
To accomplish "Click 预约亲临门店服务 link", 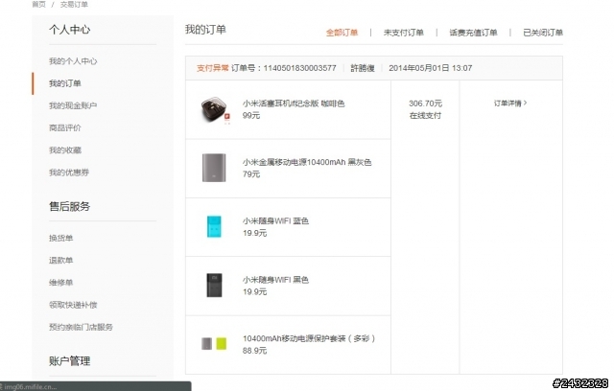I will click(x=81, y=327).
